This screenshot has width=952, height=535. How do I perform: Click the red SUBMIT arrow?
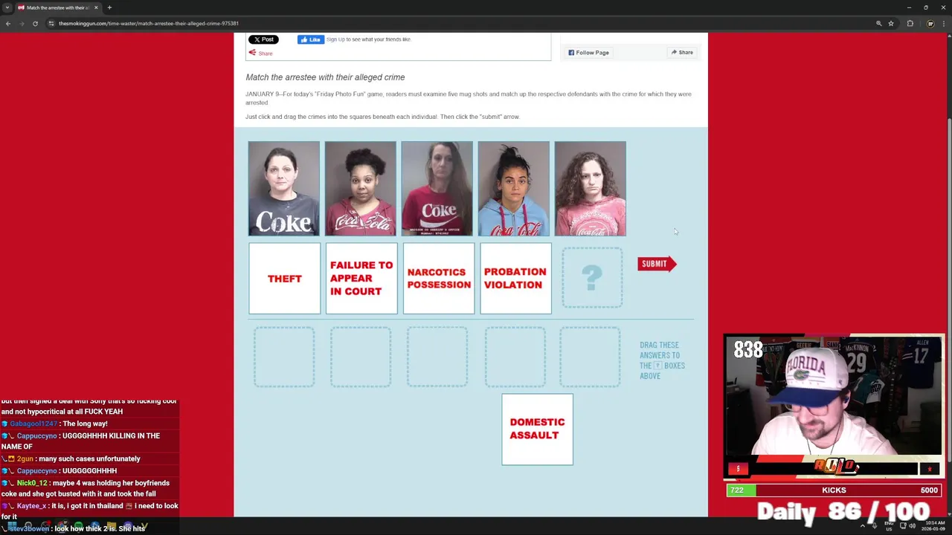pyautogui.click(x=657, y=264)
